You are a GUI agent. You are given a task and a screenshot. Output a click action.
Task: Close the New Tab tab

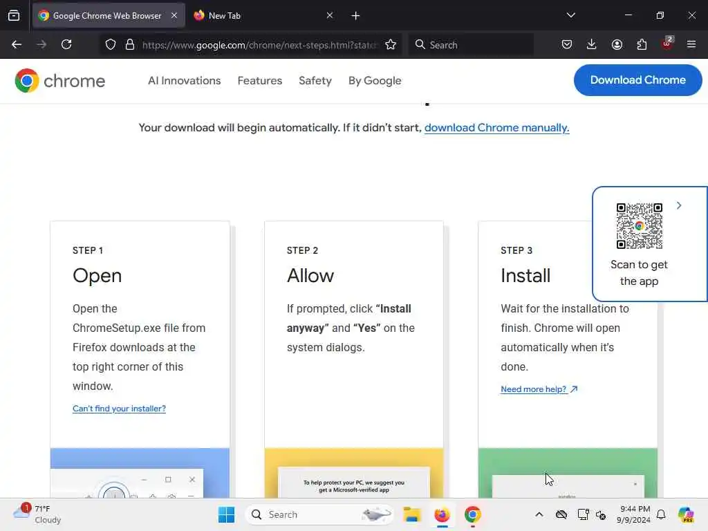coord(330,15)
